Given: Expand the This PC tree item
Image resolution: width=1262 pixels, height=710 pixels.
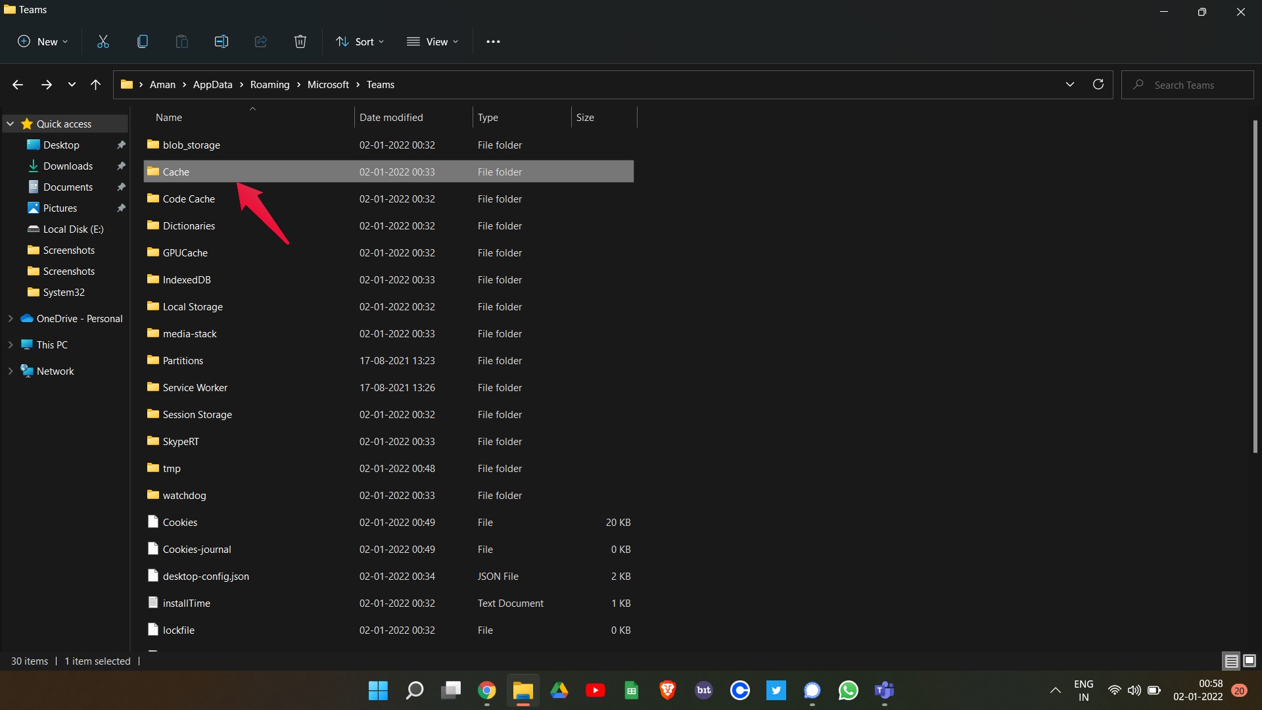Looking at the screenshot, I should tap(11, 344).
